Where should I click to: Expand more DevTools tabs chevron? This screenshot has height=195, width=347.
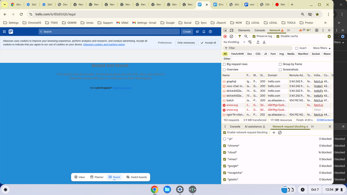coord(288,30)
